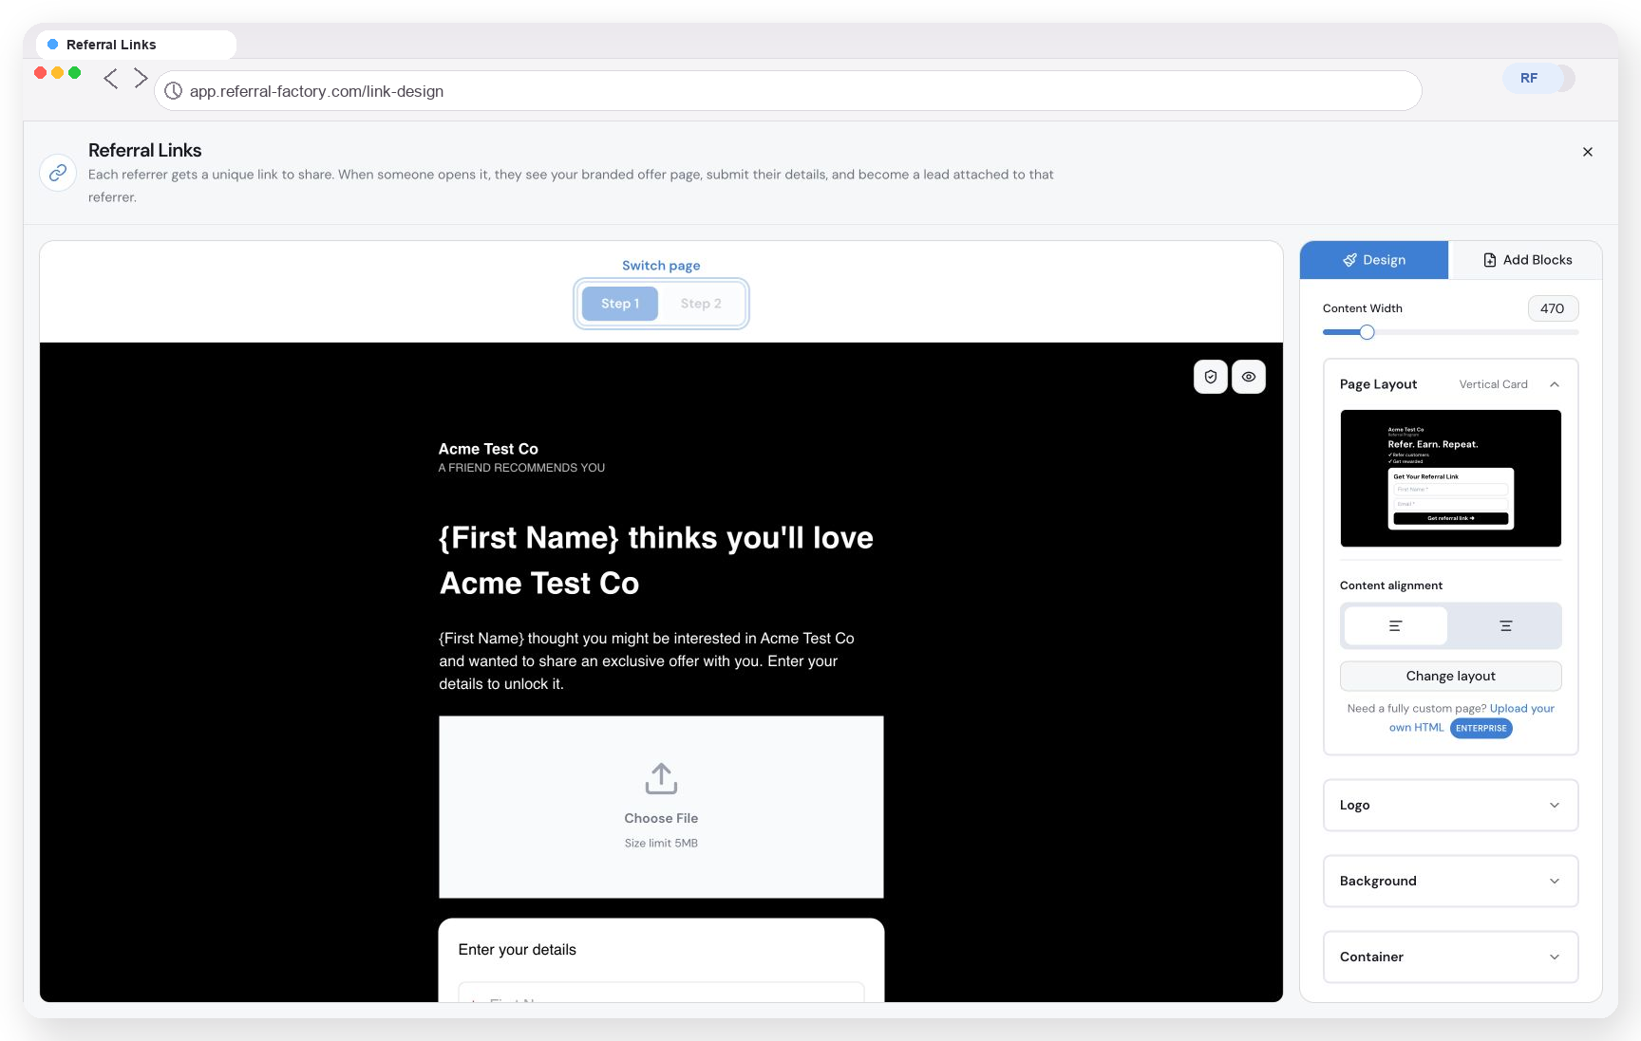Click the Content Width slider handle
Viewport: 1641px width, 1041px height.
pyautogui.click(x=1367, y=332)
